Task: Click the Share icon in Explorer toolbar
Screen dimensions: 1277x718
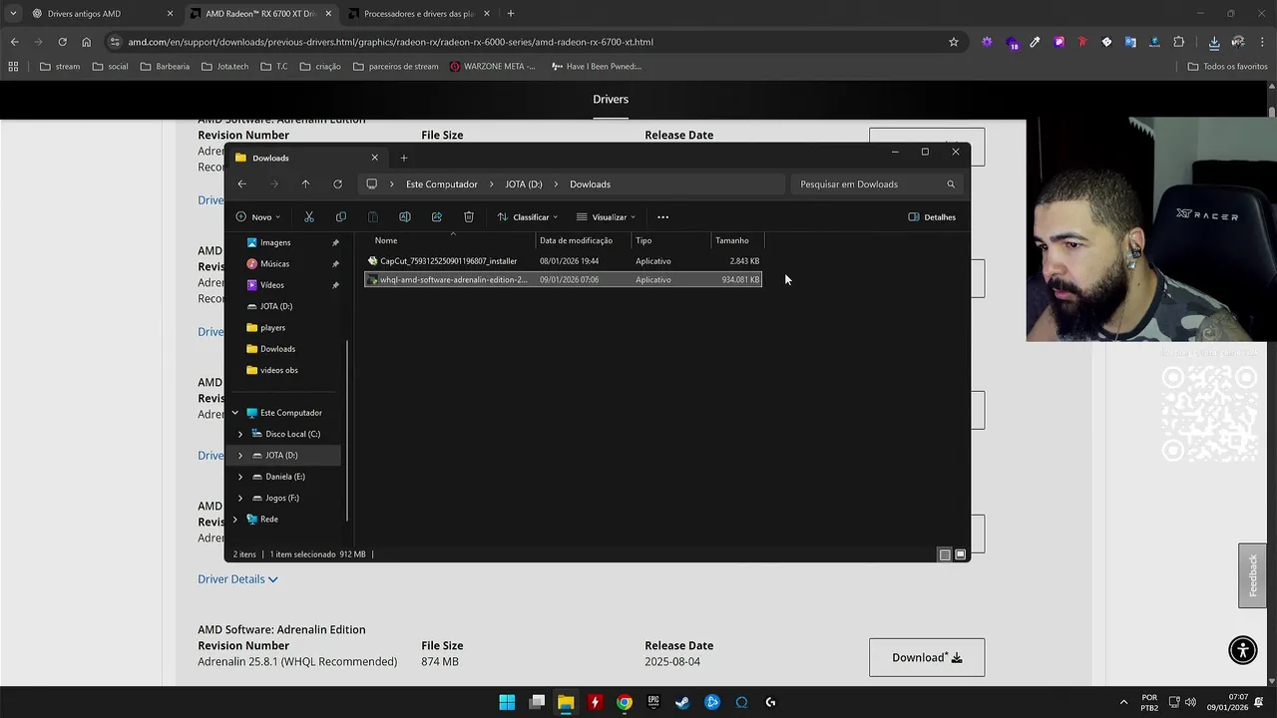Action: [437, 216]
